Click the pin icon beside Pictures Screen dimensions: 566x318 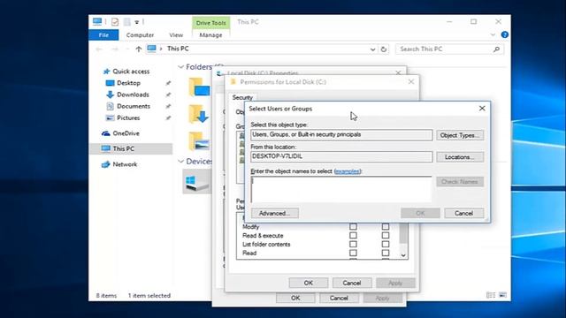tap(168, 117)
